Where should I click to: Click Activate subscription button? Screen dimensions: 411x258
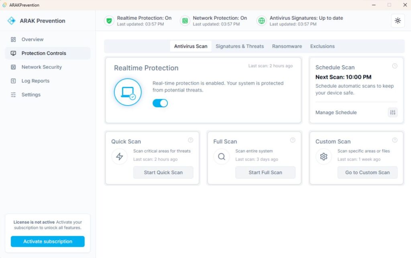(48, 242)
